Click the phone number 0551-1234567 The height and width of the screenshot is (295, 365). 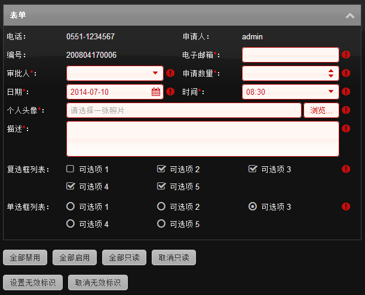(90, 36)
